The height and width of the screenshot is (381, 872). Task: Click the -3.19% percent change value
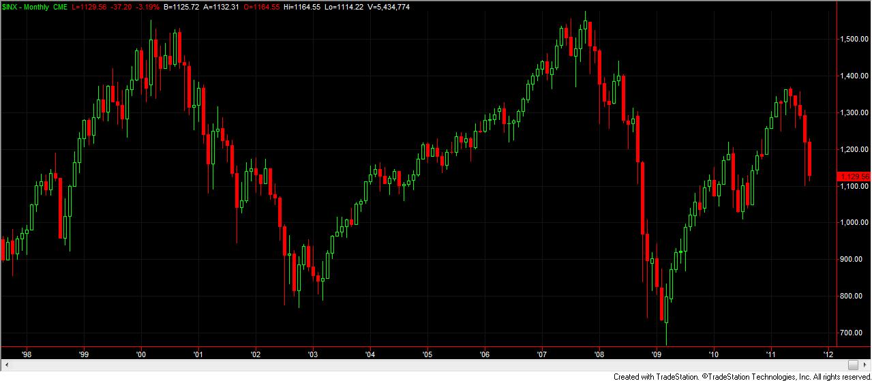click(147, 7)
